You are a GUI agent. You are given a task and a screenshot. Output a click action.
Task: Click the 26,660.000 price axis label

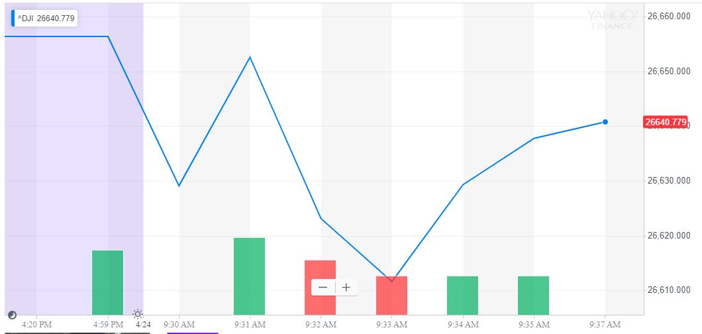[668, 17]
